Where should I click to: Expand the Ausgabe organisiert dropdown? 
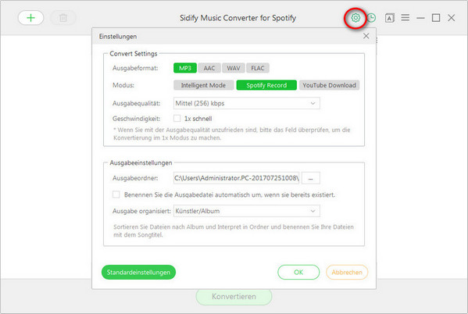[x=247, y=211]
